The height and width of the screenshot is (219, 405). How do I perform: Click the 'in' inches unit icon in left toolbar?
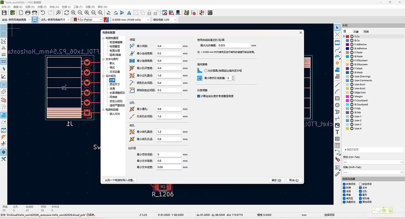pos(3,48)
